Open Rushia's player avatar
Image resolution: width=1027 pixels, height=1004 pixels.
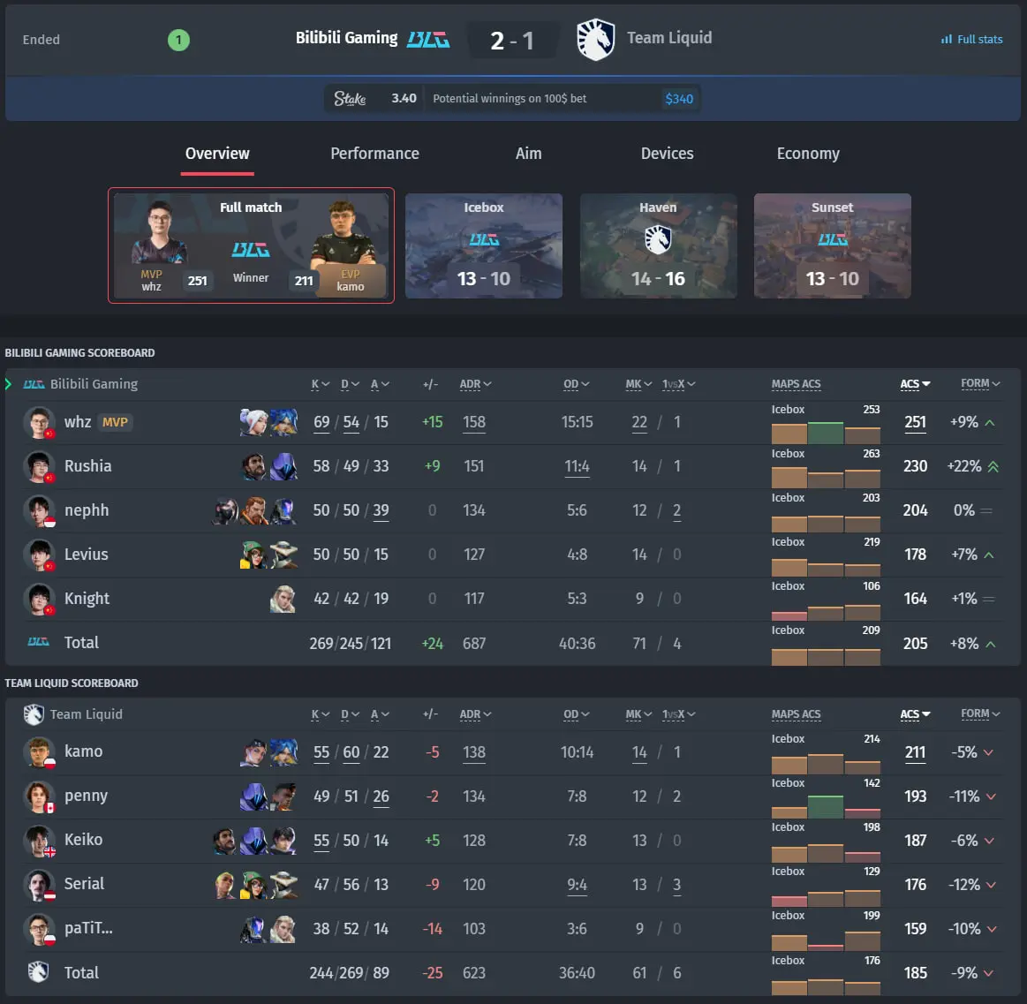point(39,466)
